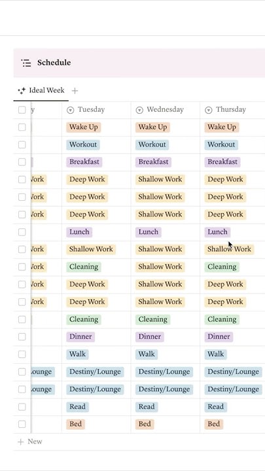The image size is (265, 471).
Task: Open the Schedule heading
Action: [54, 63]
